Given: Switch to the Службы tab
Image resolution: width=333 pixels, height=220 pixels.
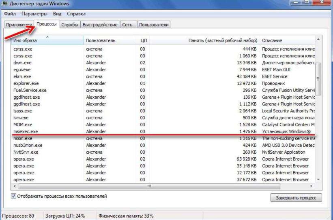Looking at the screenshot, I should click(70, 25).
